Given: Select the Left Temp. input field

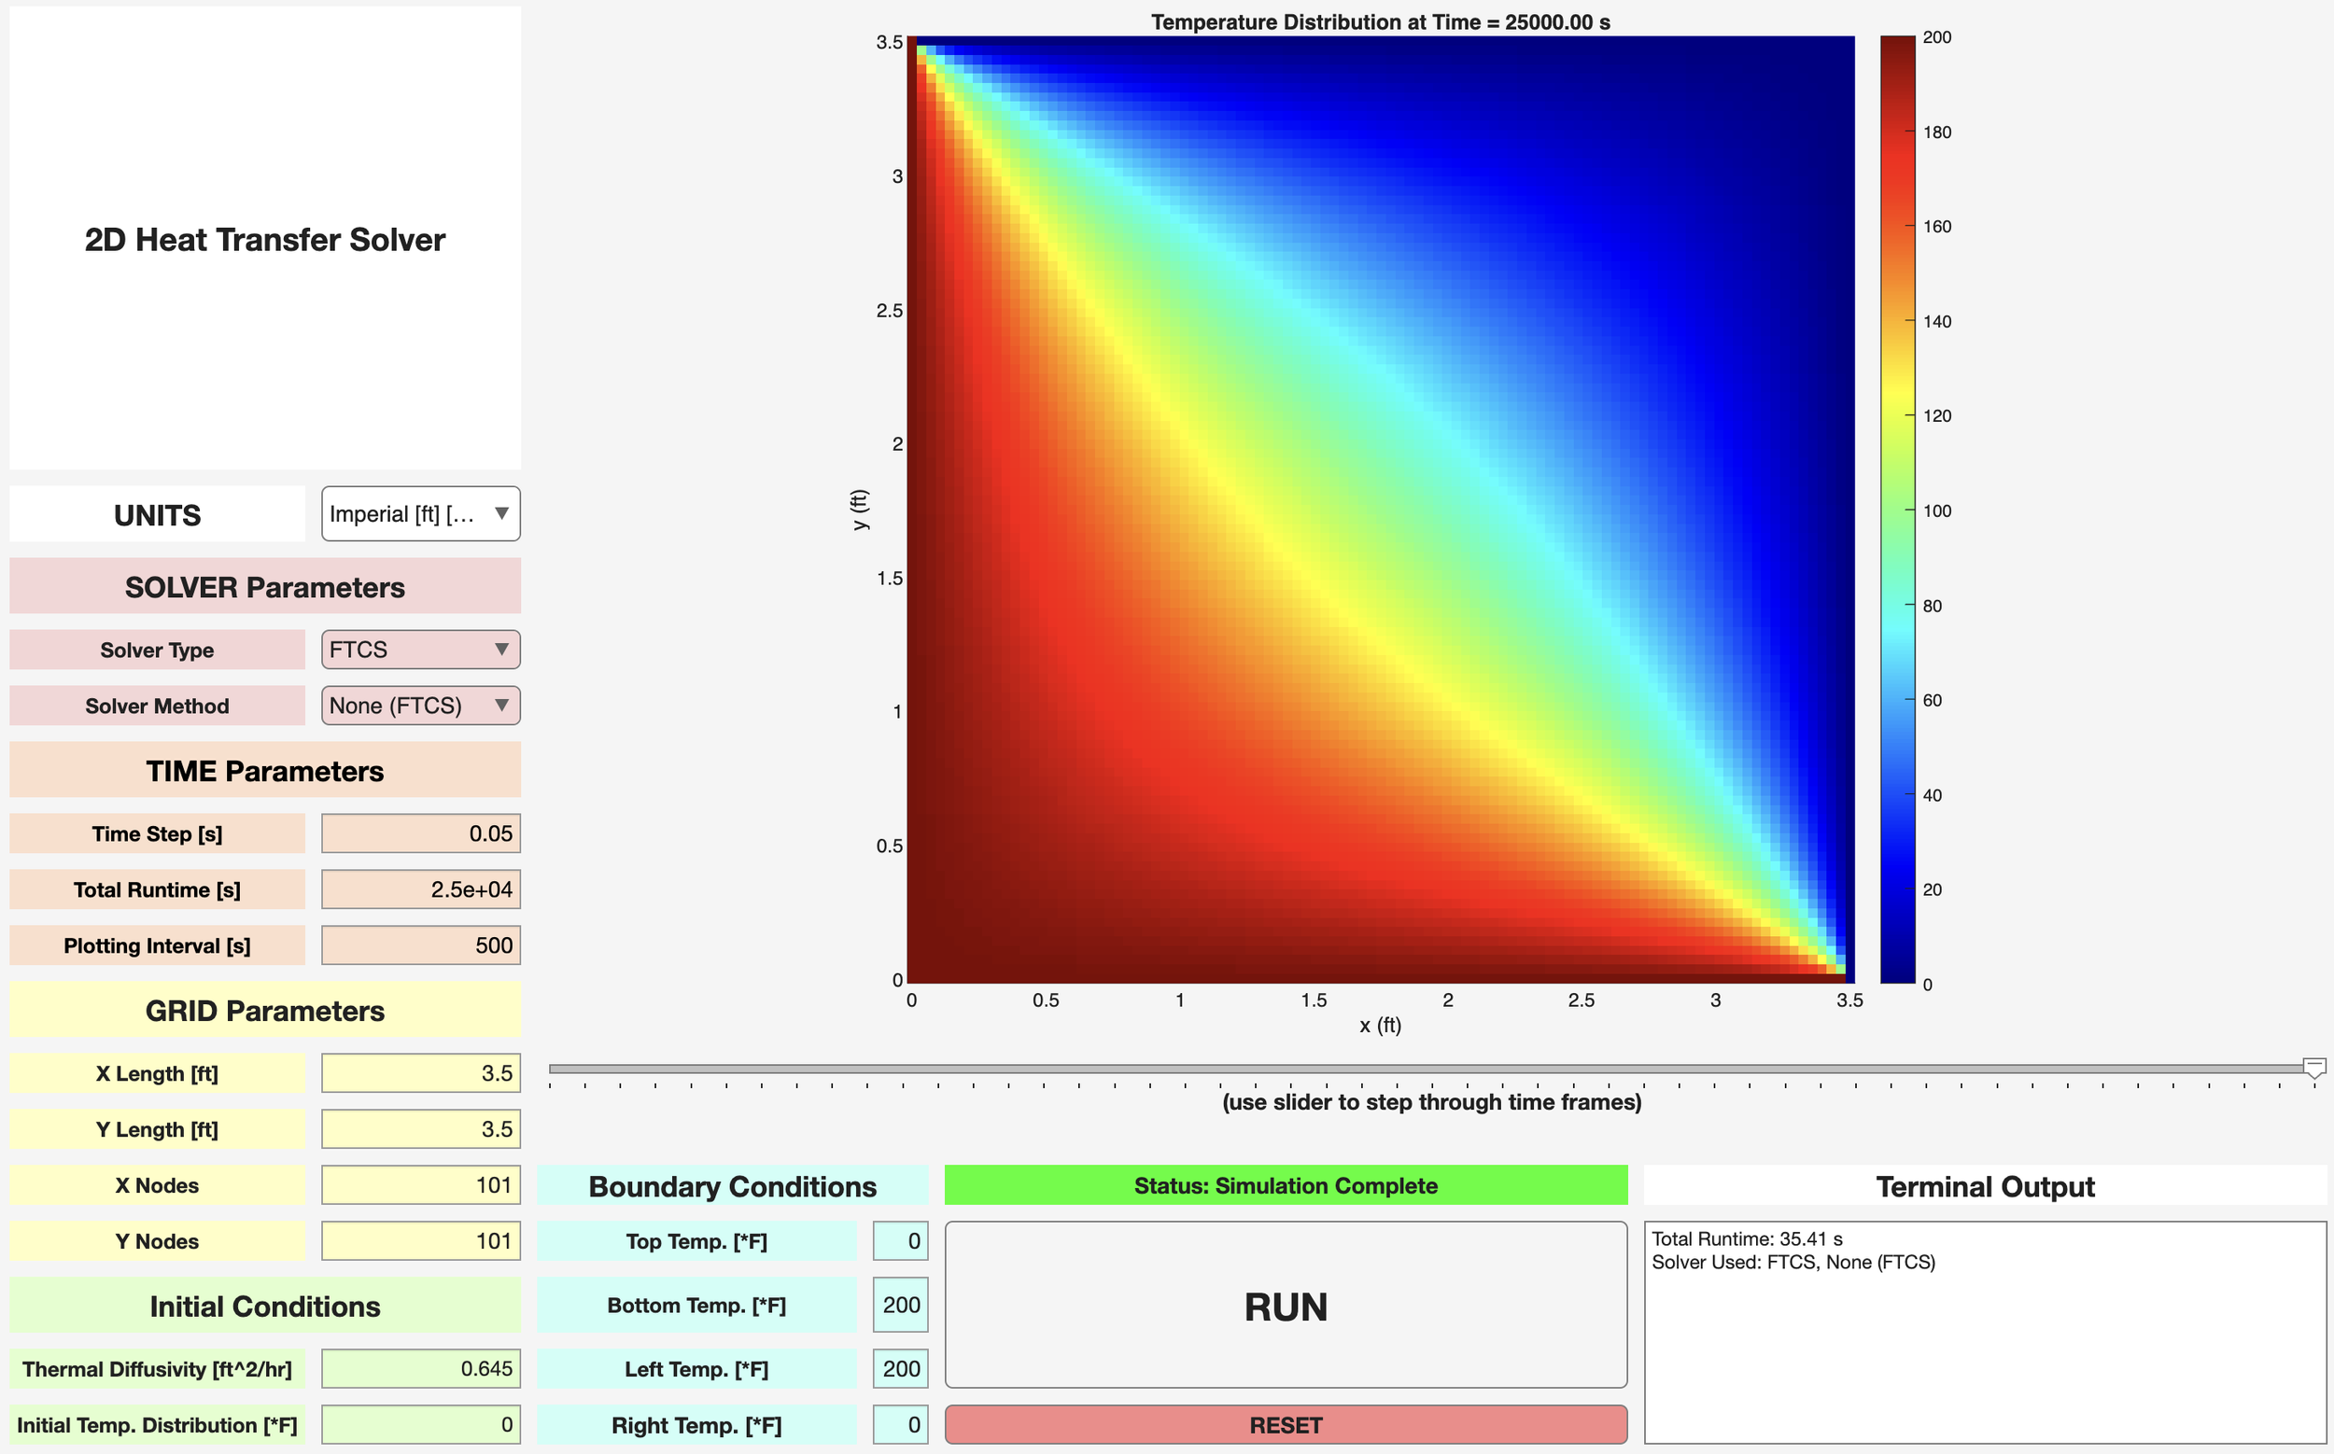Looking at the screenshot, I should 901,1368.
